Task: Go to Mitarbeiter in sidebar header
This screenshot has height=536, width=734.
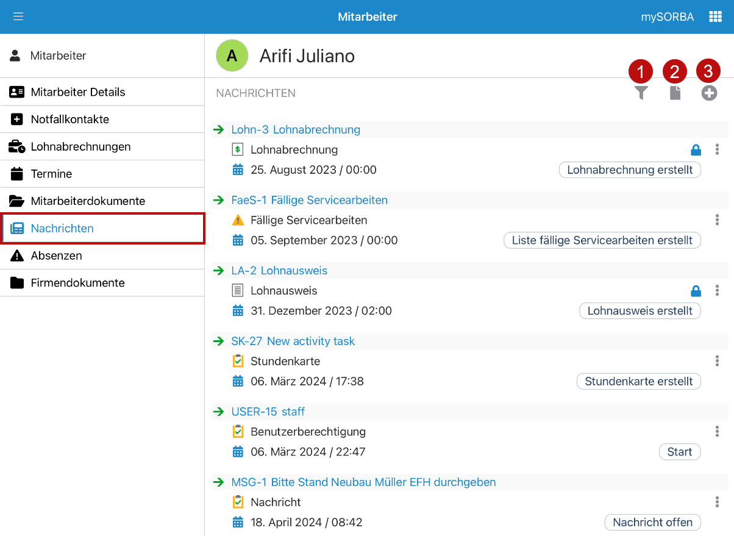Action: (102, 55)
